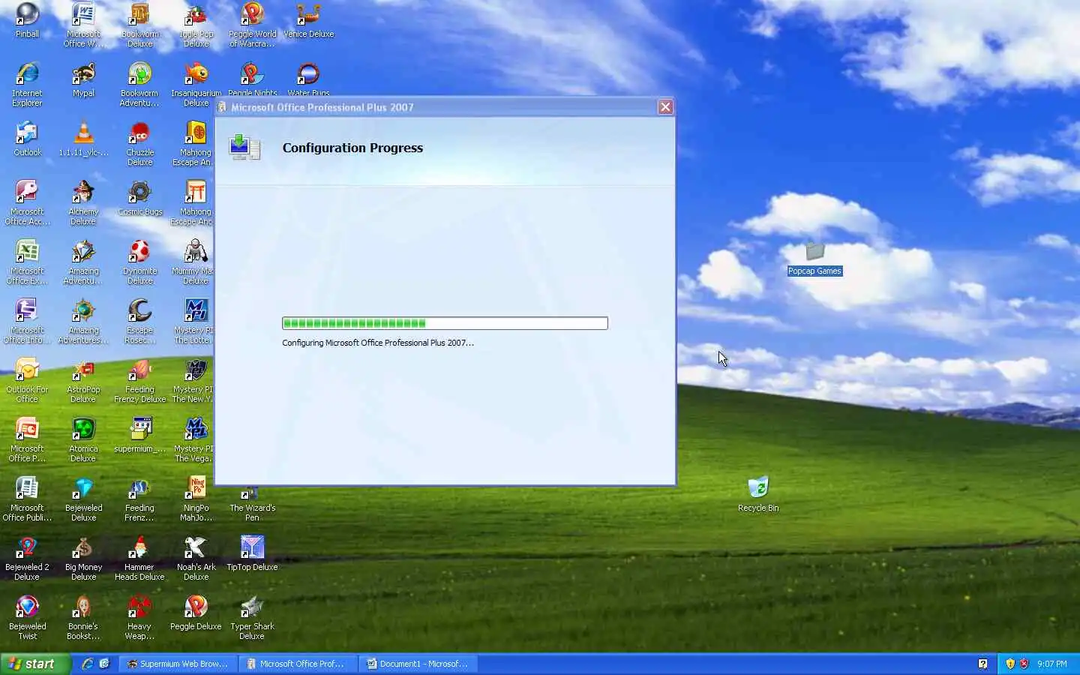Screen dimensions: 1080x675
Task: Open the yellow shield security alert
Action: click(x=1010, y=664)
